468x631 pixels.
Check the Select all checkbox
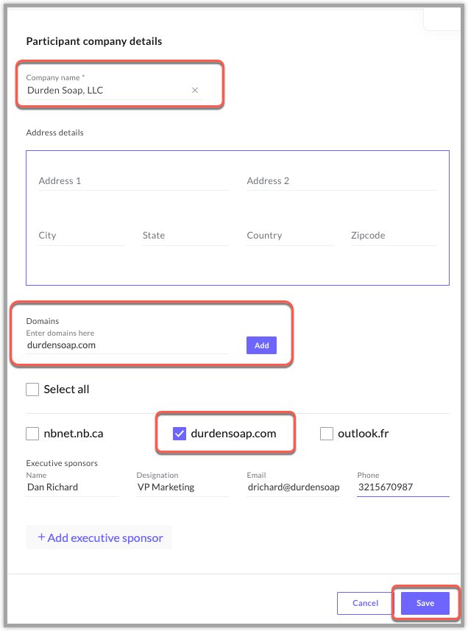tap(32, 389)
